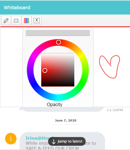
Task: Click the red heart drawing on canvas
Action: click(x=110, y=67)
